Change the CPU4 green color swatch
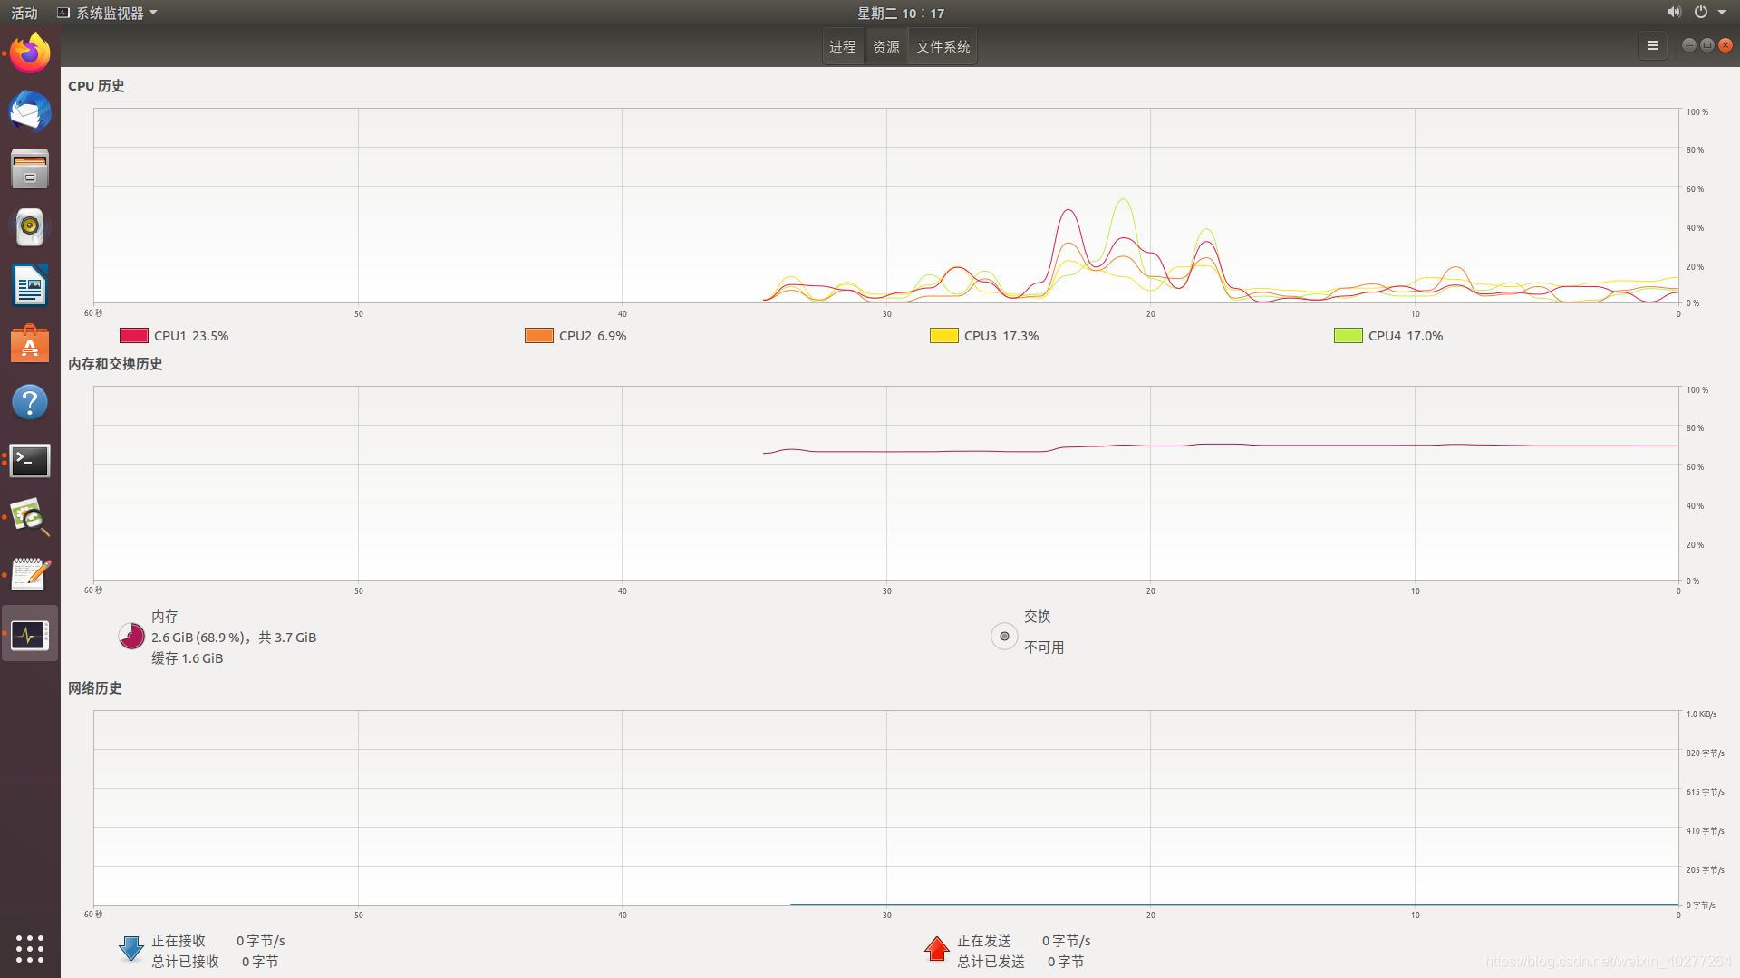Screen dimensions: 1740x978 (1348, 335)
